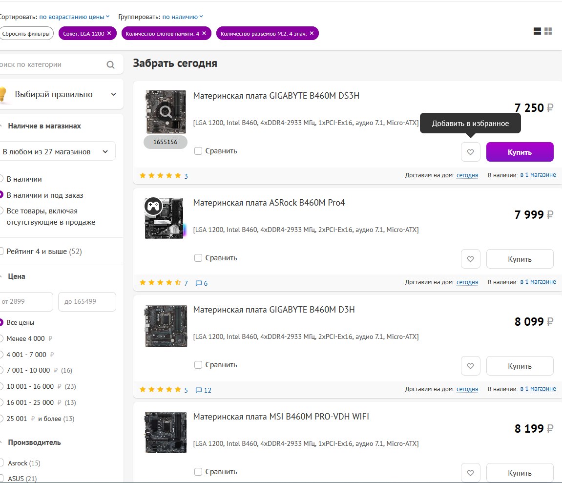
Task: Open Материнская плата GIGABYTE B460M D3H title
Action: (x=274, y=310)
